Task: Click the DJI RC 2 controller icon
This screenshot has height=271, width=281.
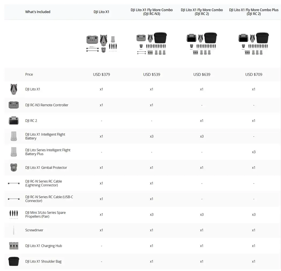Action: coord(14,121)
